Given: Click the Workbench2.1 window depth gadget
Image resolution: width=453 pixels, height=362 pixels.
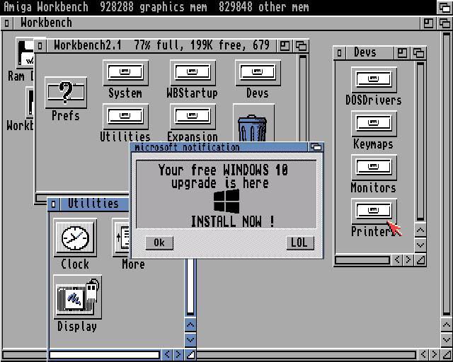Looking at the screenshot, I should click(301, 46).
